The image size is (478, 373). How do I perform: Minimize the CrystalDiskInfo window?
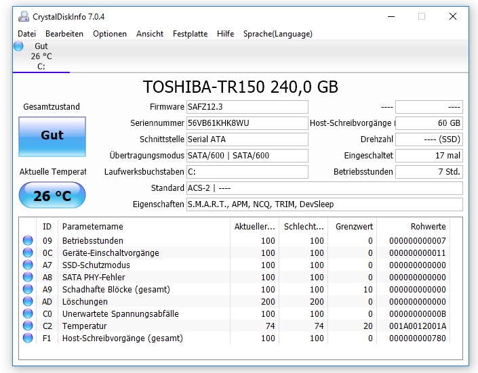coord(391,16)
